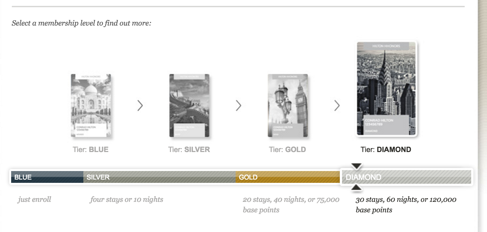Choose the DIAMOND segment on the tier bar
487x232 pixels.
click(407, 177)
